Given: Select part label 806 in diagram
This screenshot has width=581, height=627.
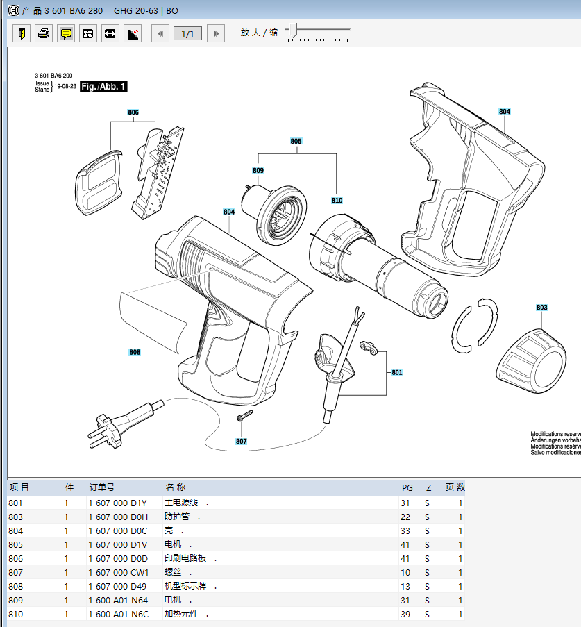Looking at the screenshot, I should pyautogui.click(x=133, y=112).
